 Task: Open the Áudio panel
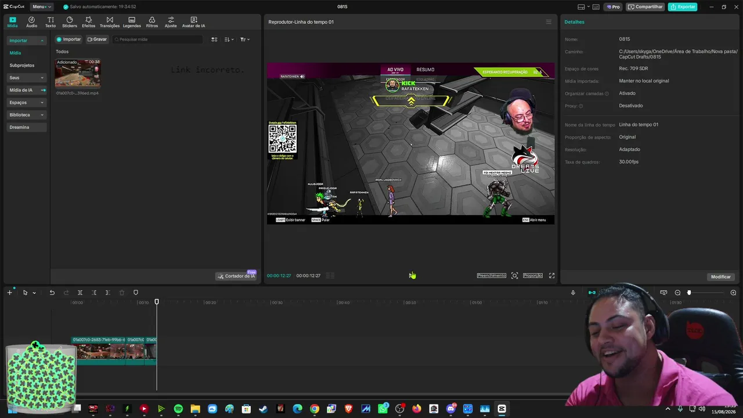tap(31, 22)
